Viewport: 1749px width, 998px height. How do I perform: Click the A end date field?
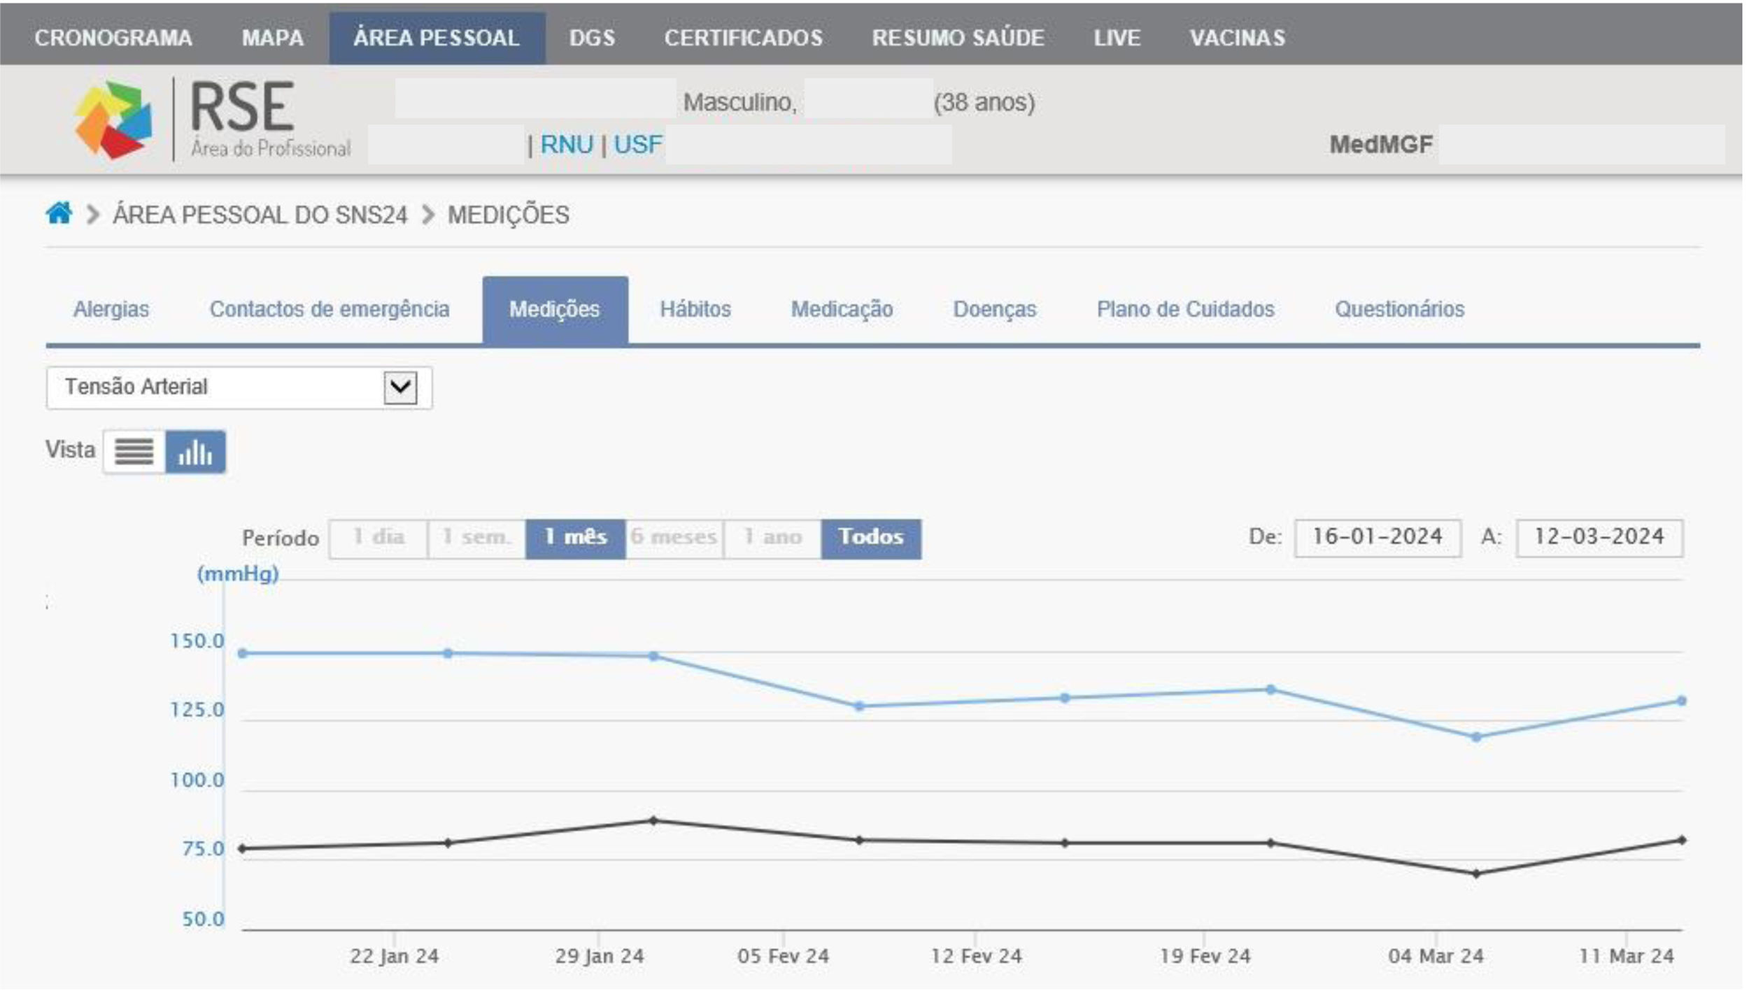pos(1599,538)
